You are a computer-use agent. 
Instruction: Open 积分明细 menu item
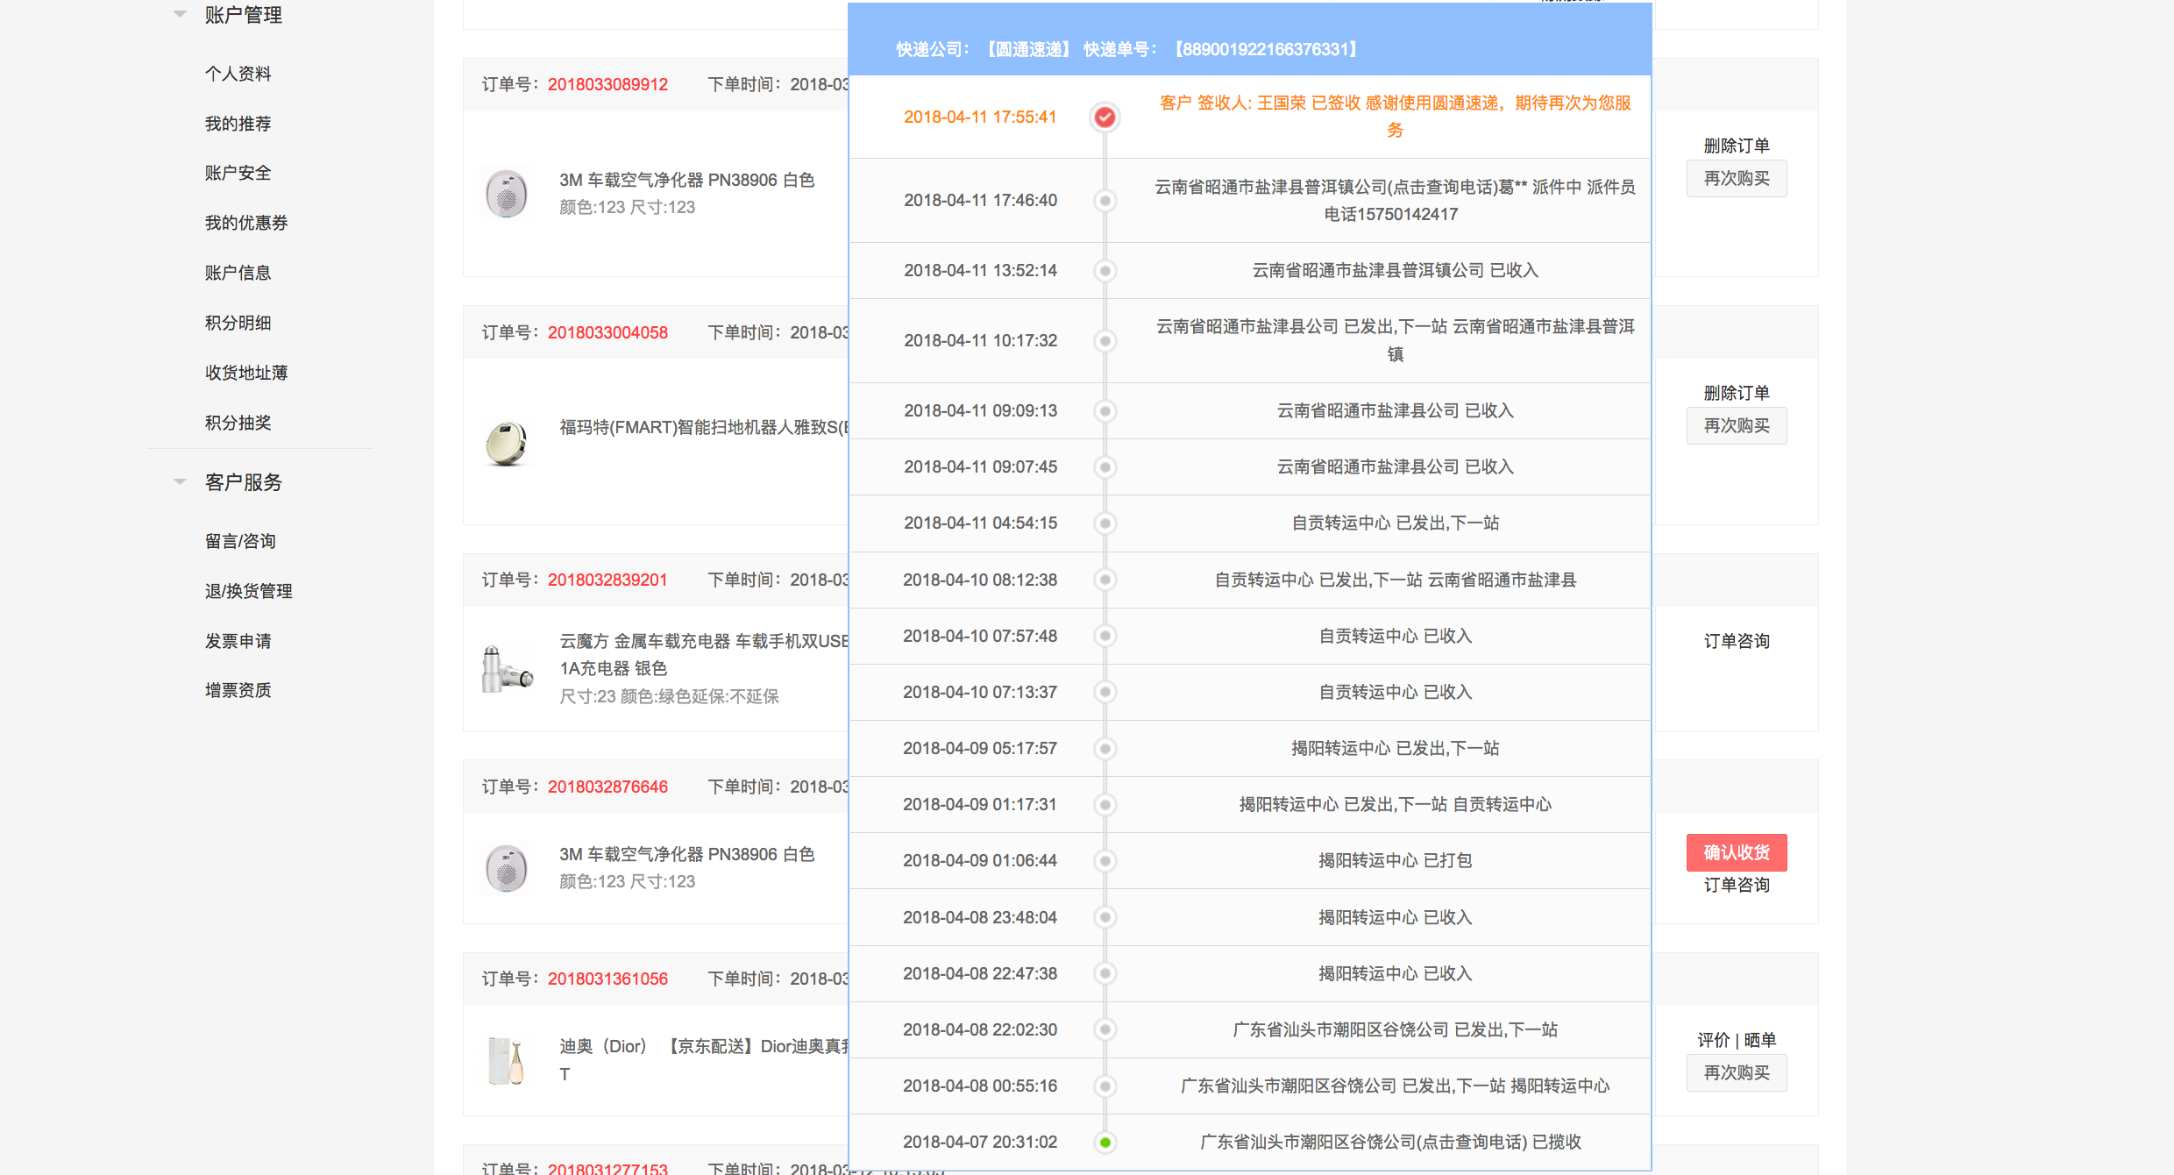[x=238, y=323]
